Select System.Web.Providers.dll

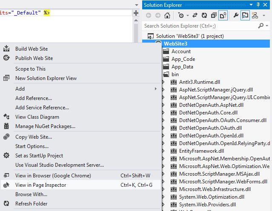(207, 205)
